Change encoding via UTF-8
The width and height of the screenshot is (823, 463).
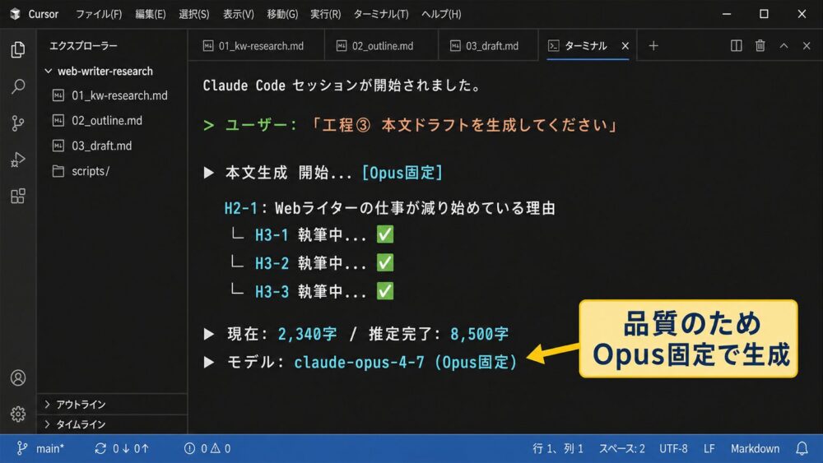(673, 448)
